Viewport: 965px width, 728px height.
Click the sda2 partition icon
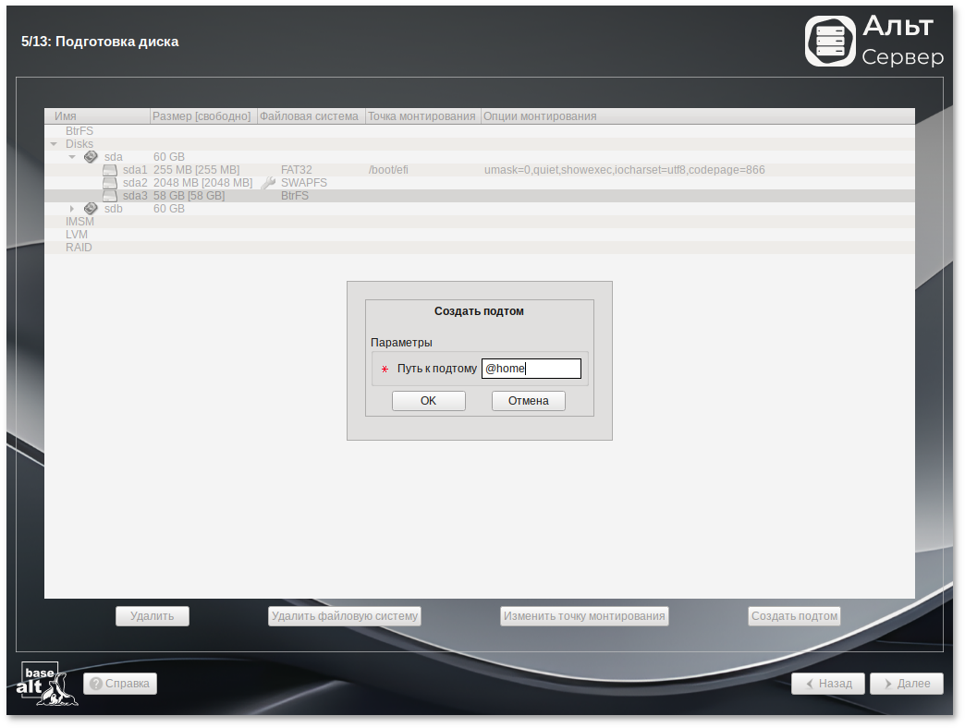point(111,183)
